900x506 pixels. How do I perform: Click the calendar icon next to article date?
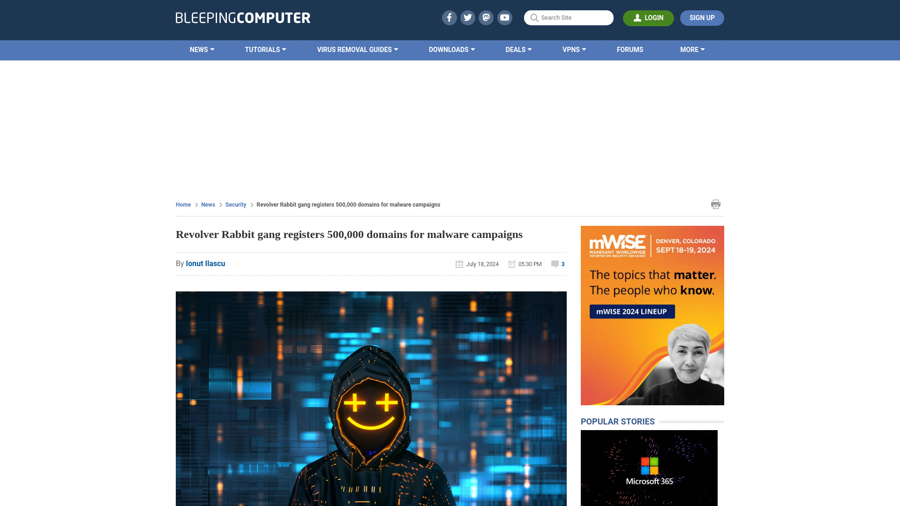click(x=459, y=264)
